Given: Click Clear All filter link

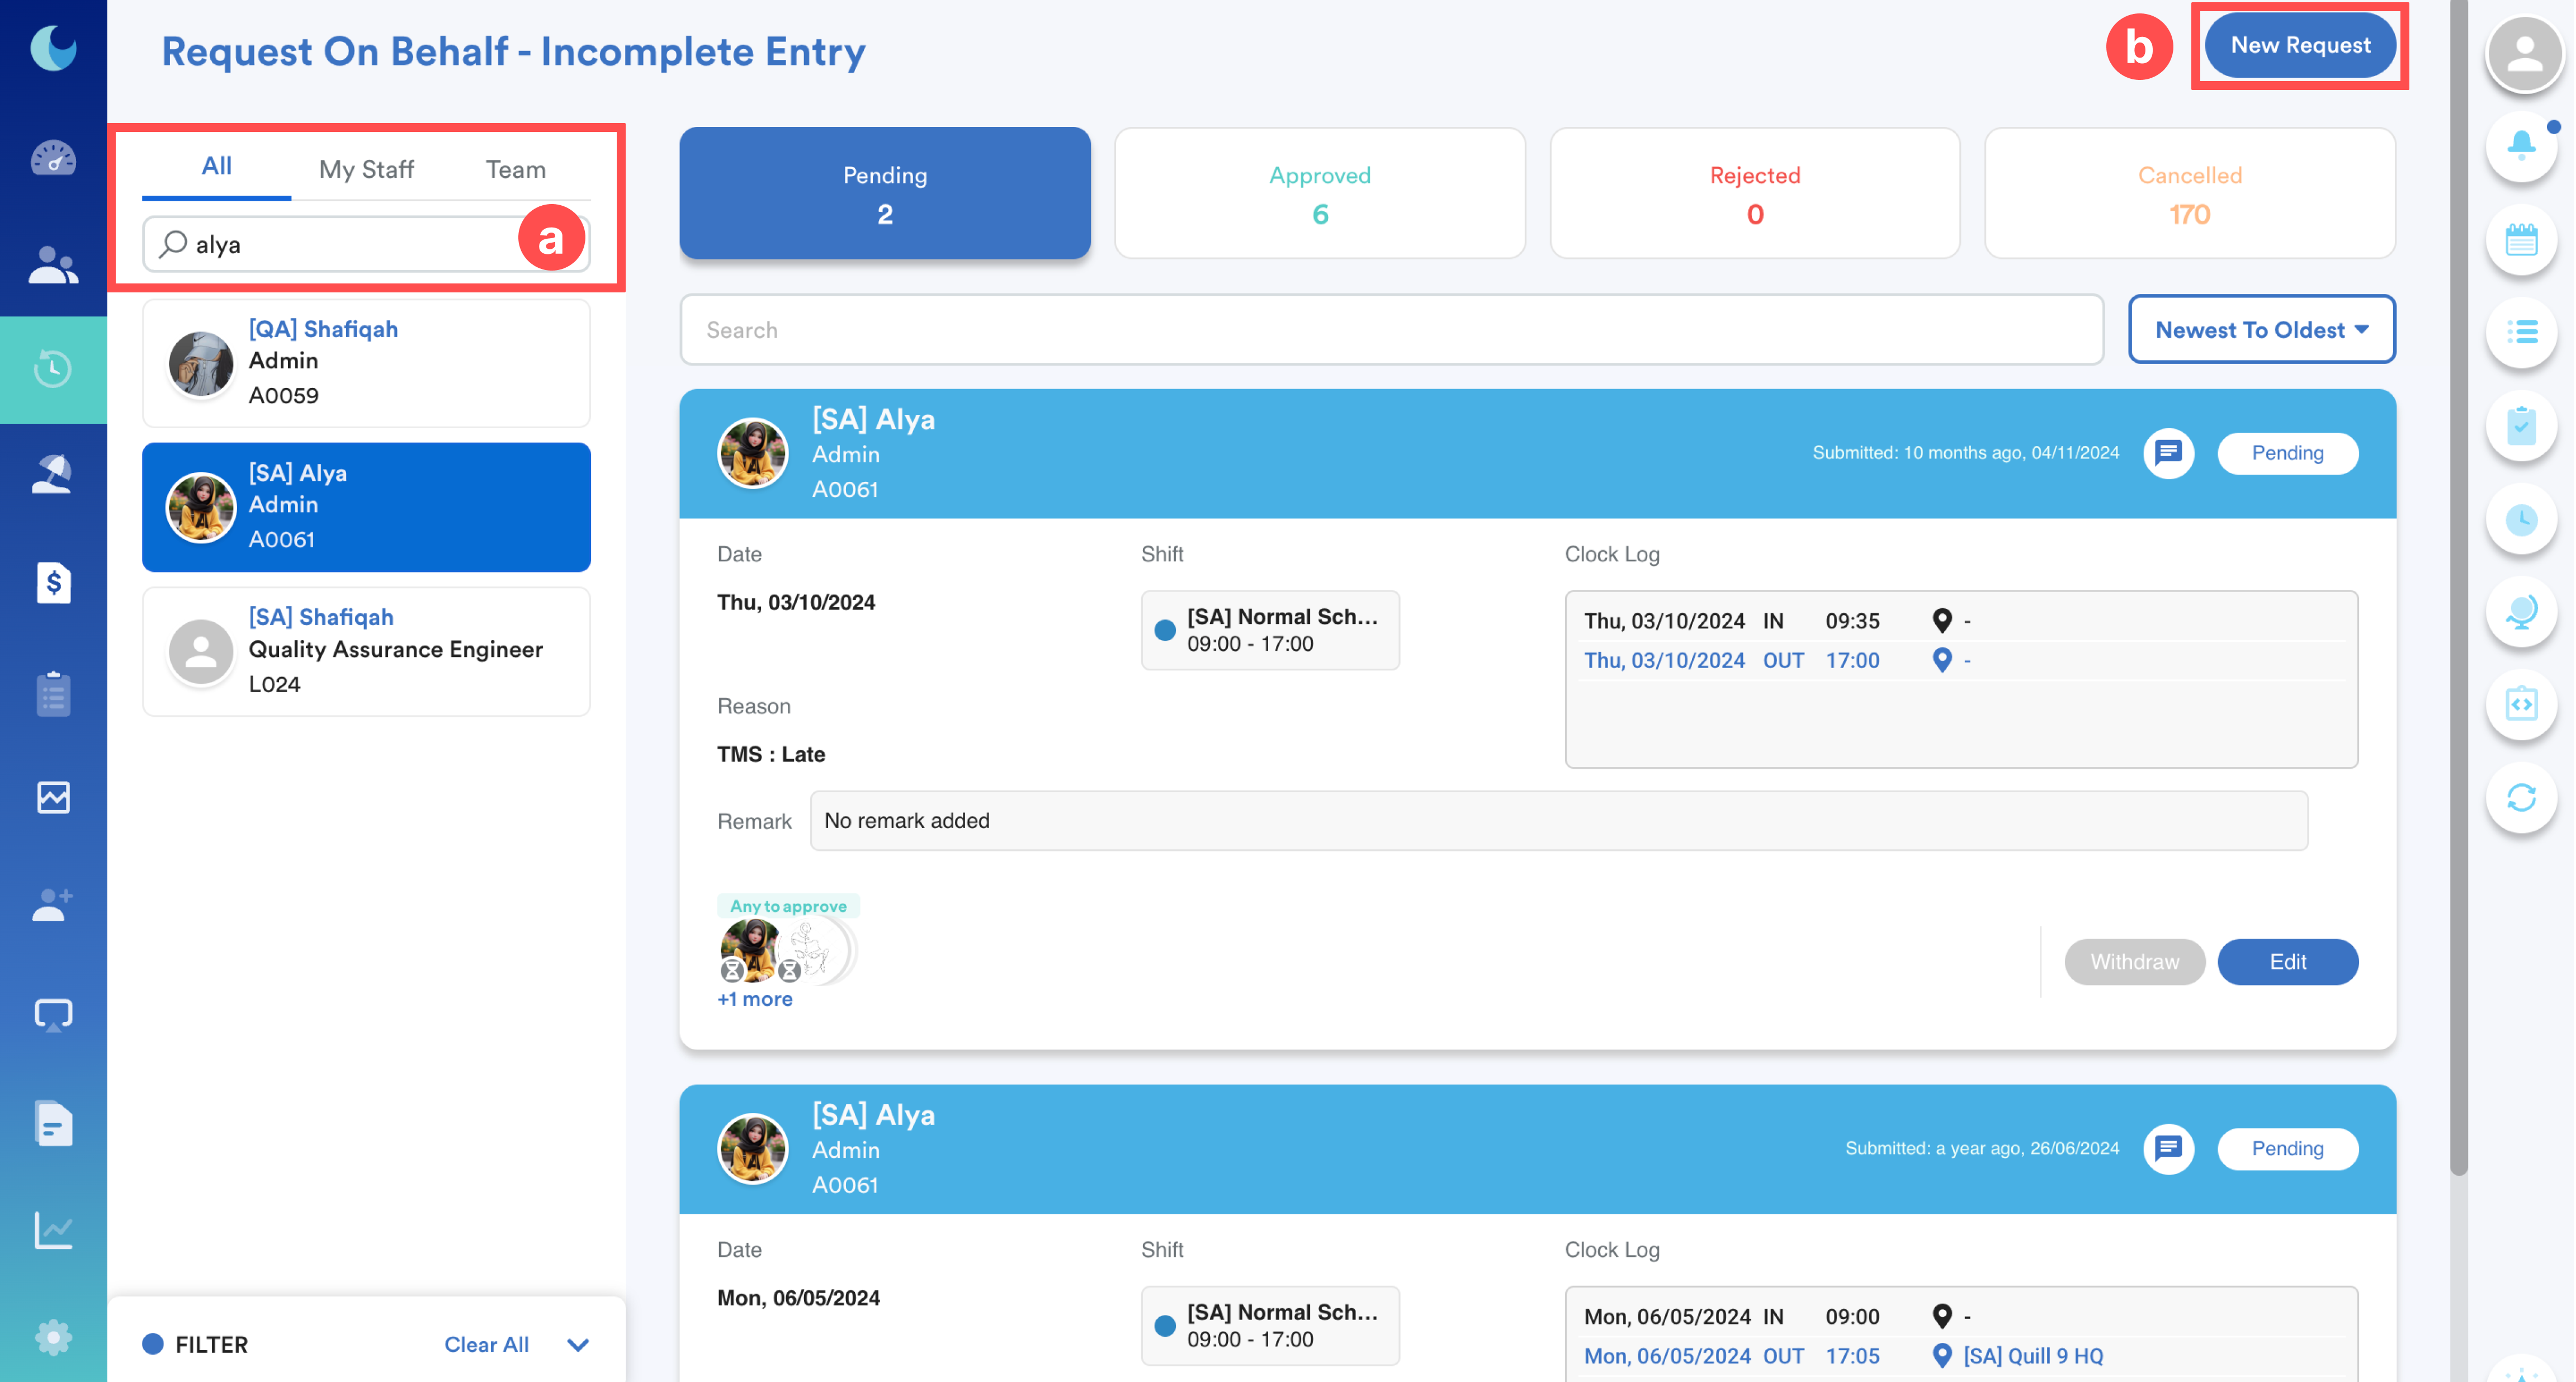Looking at the screenshot, I should (x=486, y=1344).
